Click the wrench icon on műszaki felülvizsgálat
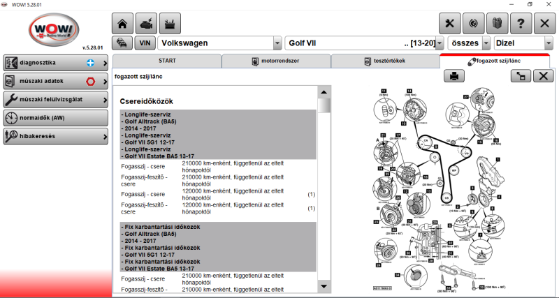The height and width of the screenshot is (298, 559). pos(12,100)
